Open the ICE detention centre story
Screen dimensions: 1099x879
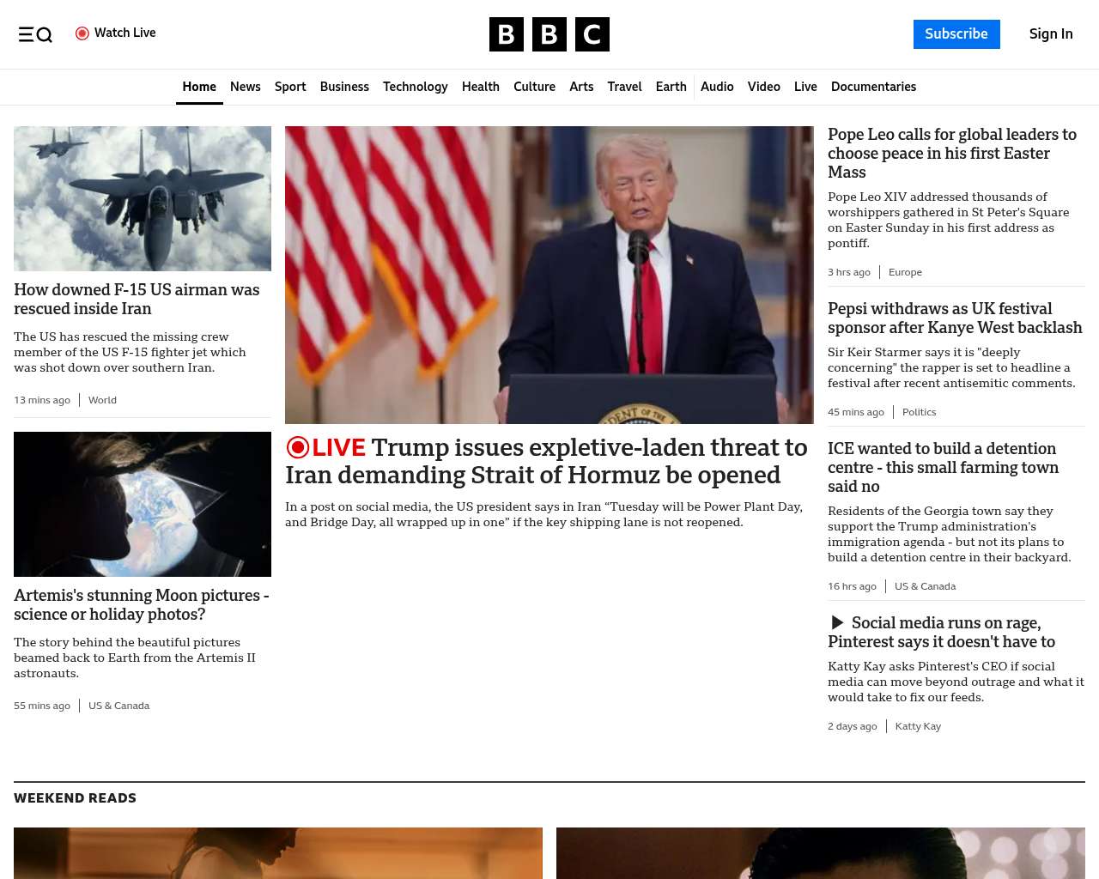[x=944, y=467]
